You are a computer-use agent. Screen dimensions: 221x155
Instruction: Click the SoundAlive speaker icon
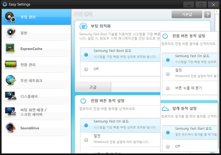[10, 127]
